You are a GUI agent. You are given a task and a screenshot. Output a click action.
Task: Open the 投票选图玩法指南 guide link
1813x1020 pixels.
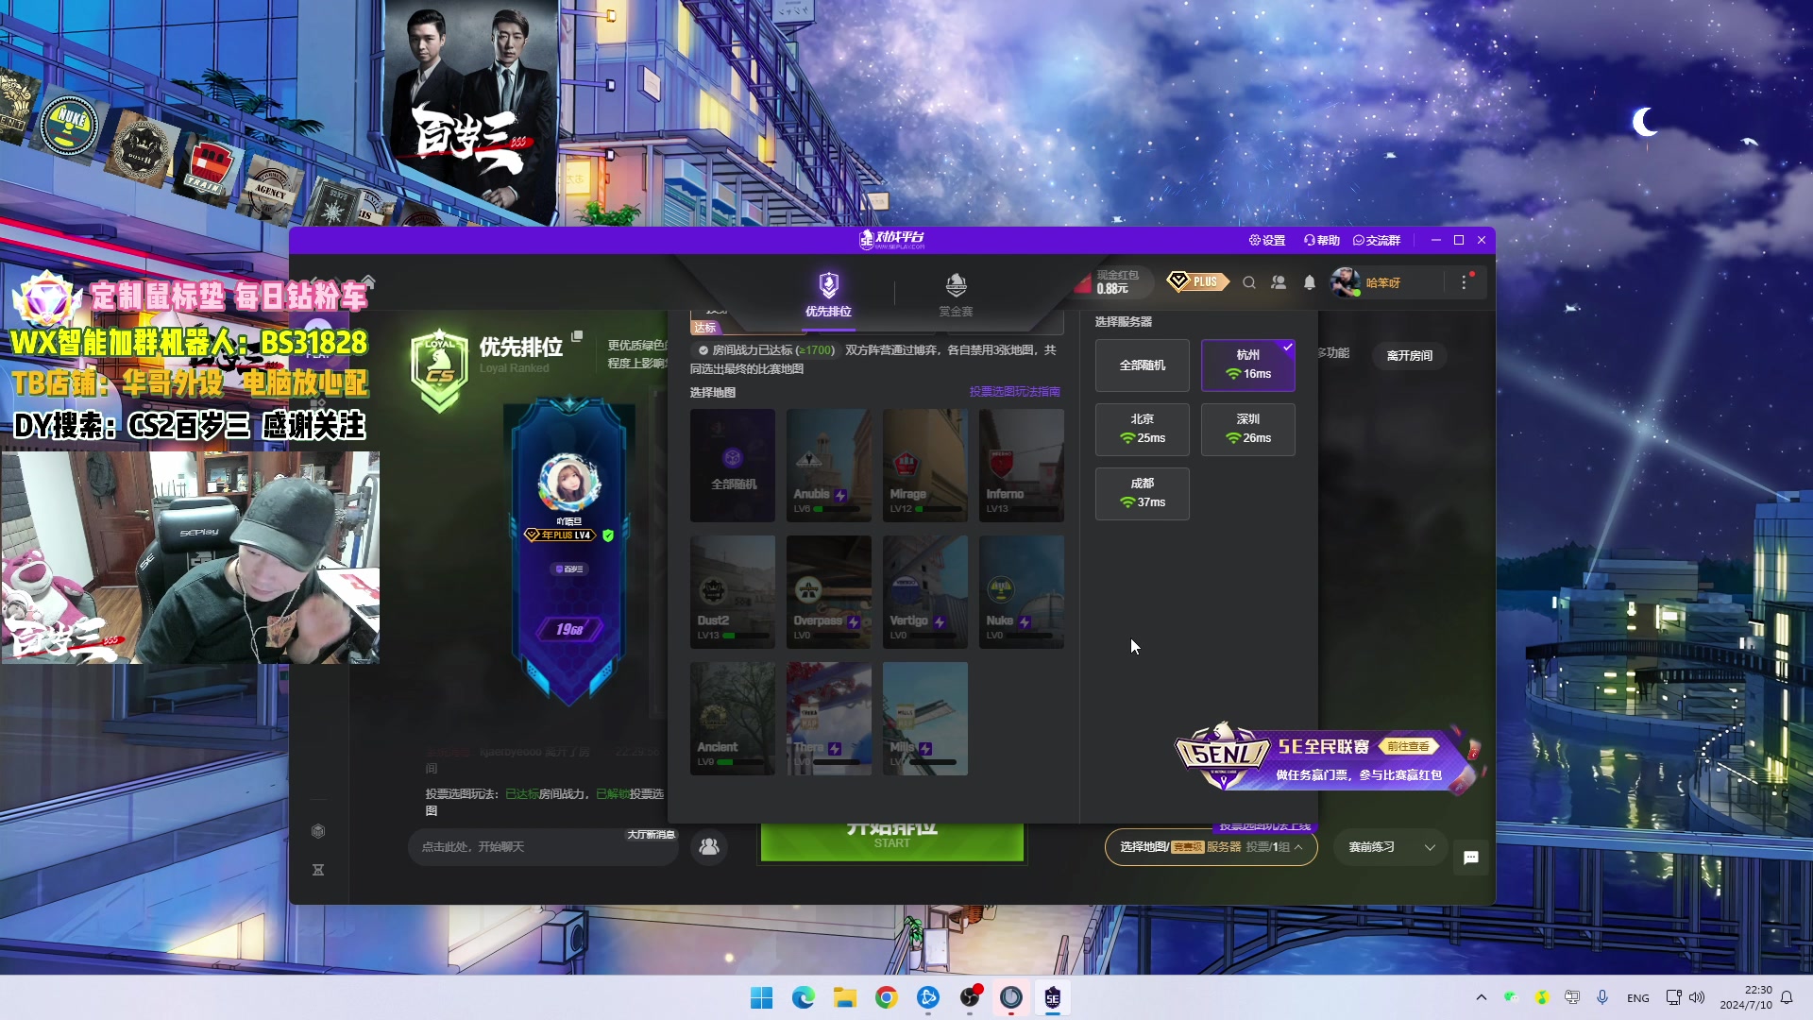(1014, 392)
